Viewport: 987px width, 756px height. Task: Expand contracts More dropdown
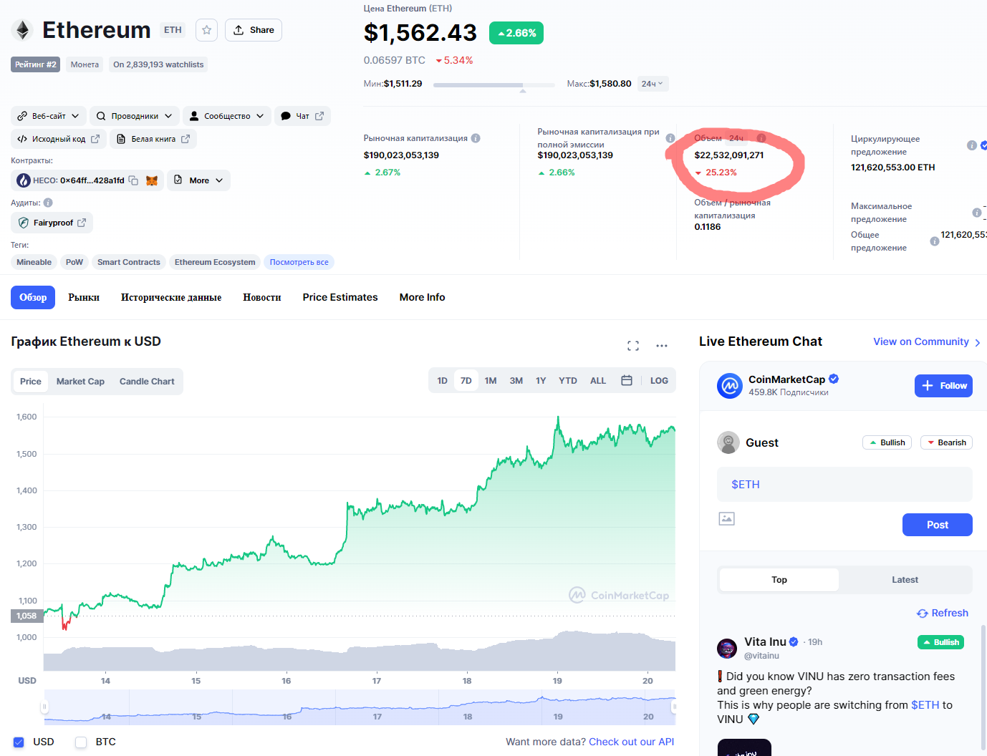pos(199,180)
